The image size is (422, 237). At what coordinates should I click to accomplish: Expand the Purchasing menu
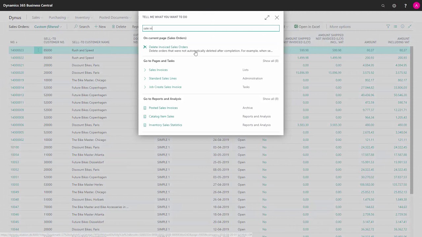(59, 17)
